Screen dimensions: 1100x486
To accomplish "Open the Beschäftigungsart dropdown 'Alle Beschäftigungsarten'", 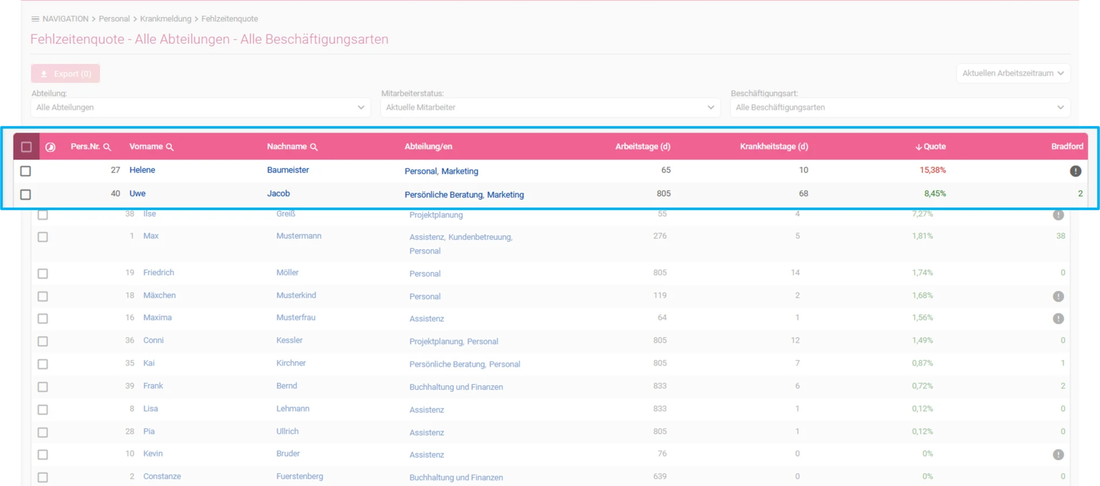I will click(x=899, y=107).
